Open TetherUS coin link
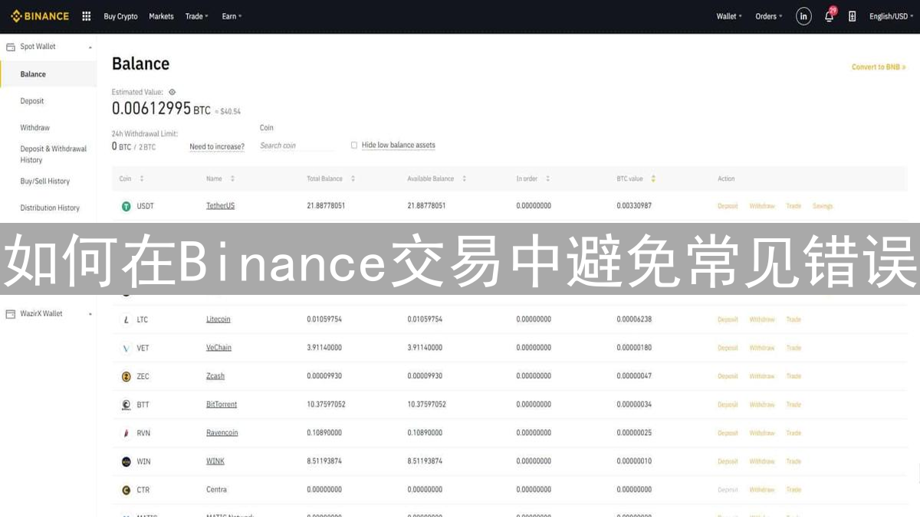This screenshot has height=517, width=920. [x=221, y=206]
